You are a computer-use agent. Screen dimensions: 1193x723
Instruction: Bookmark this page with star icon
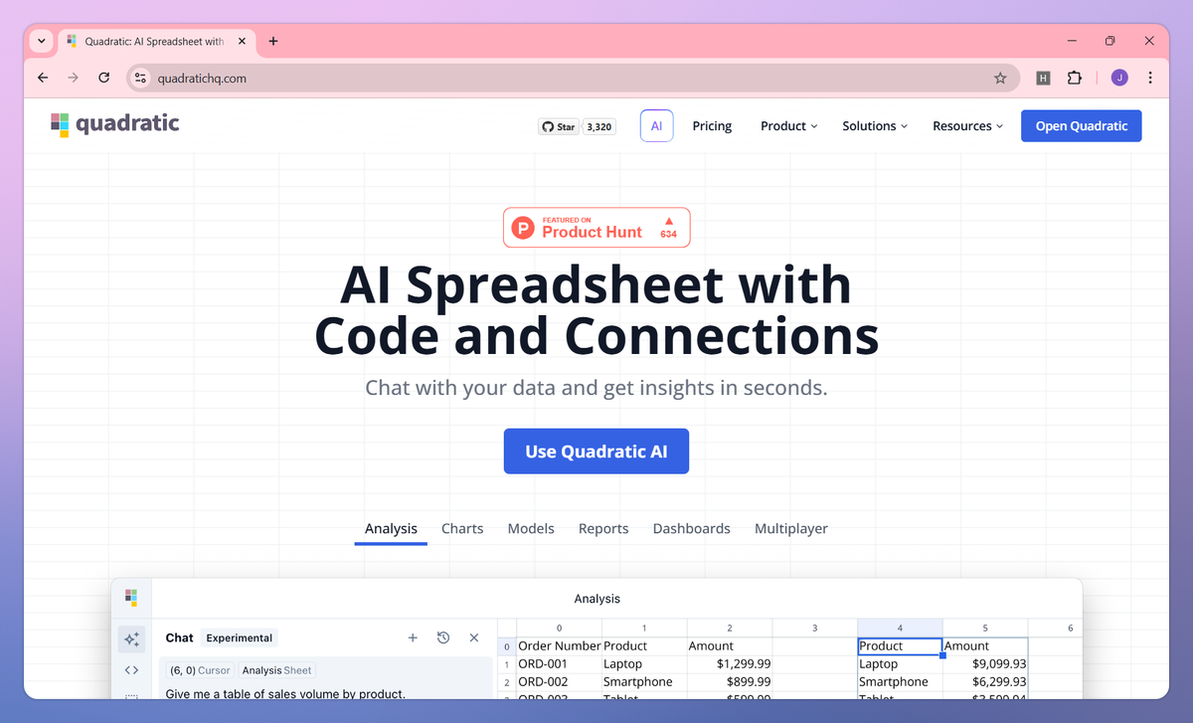(x=1000, y=78)
